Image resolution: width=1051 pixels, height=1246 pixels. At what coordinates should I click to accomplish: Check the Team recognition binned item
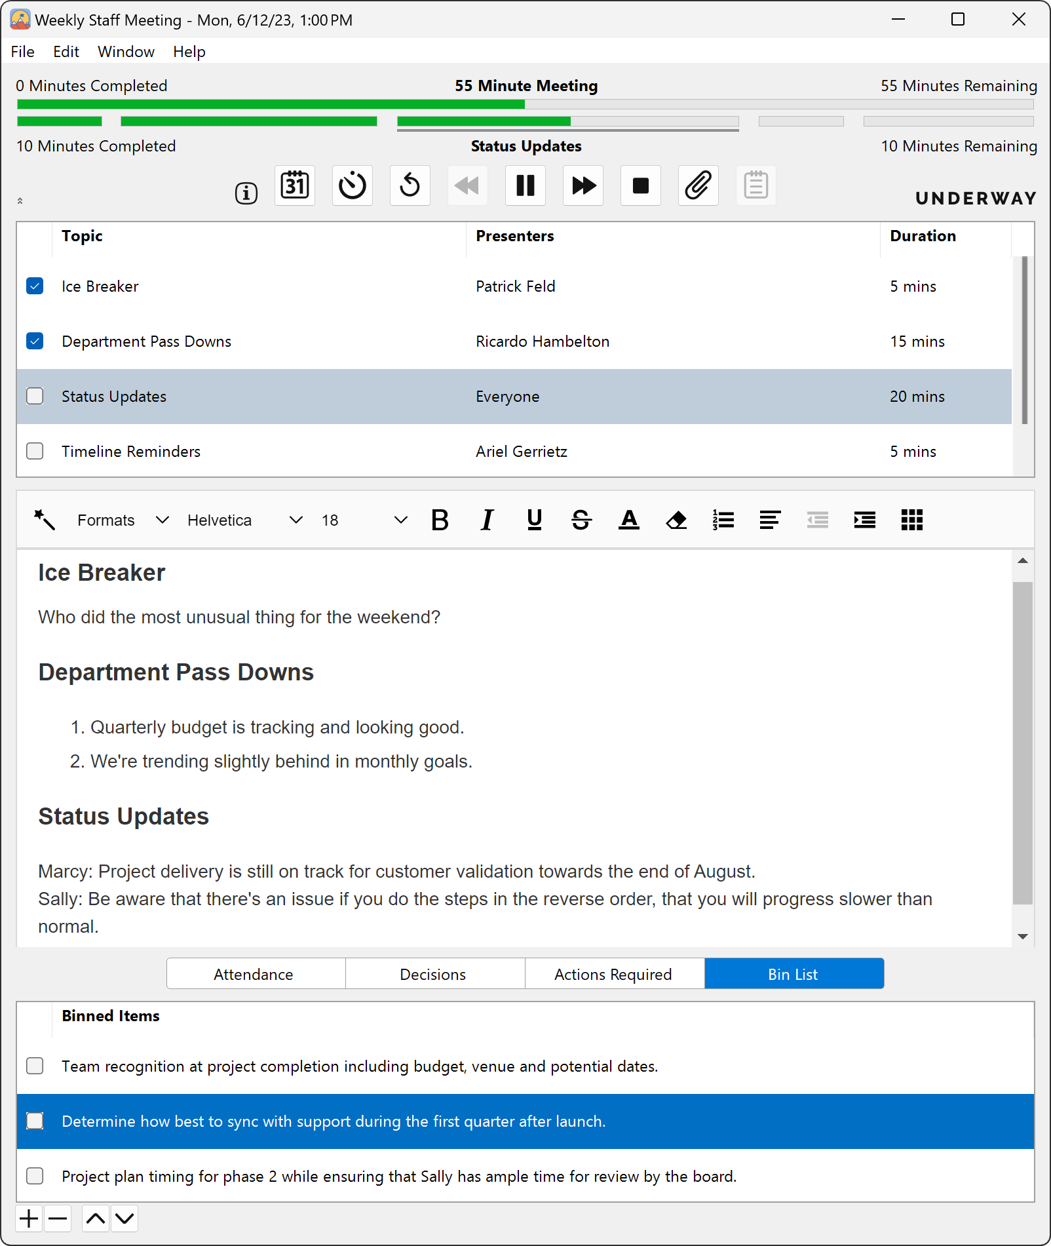pyautogui.click(x=35, y=1066)
